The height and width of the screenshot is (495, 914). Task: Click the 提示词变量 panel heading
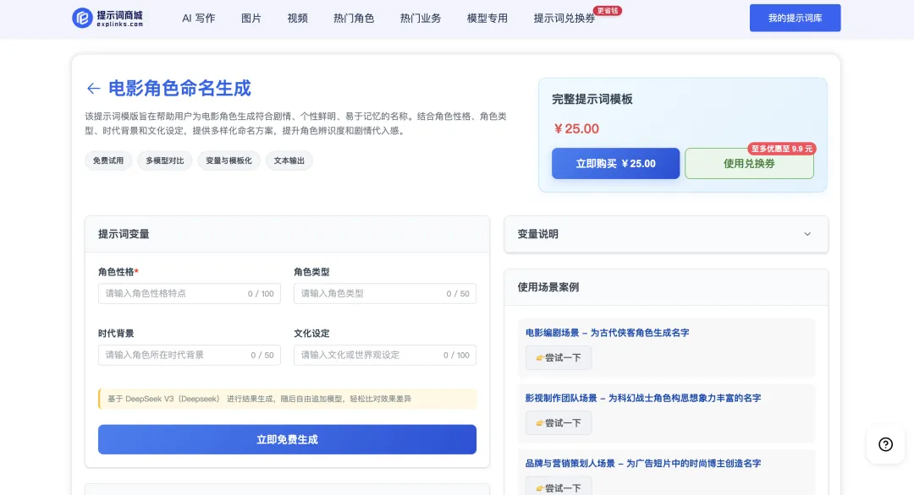pyautogui.click(x=124, y=234)
